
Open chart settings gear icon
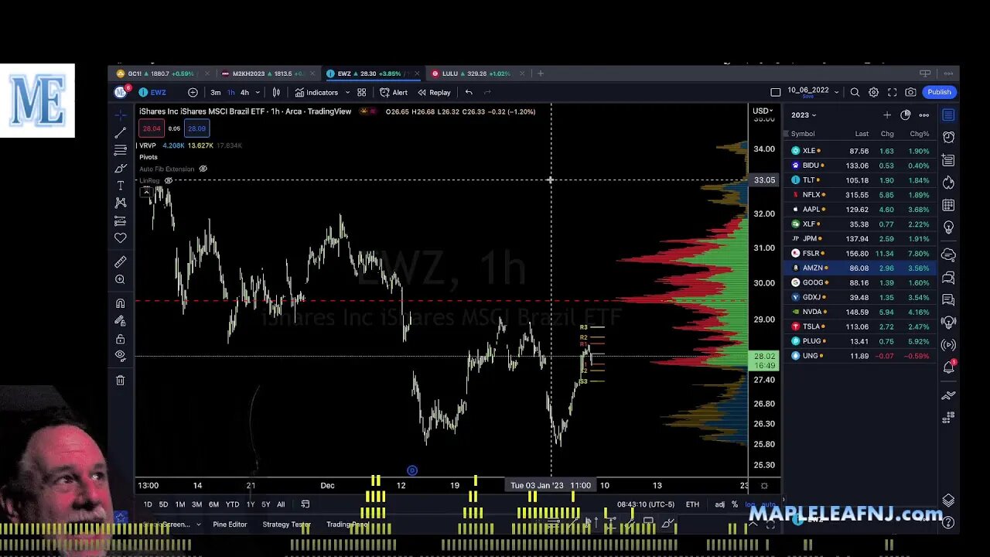pos(873,92)
